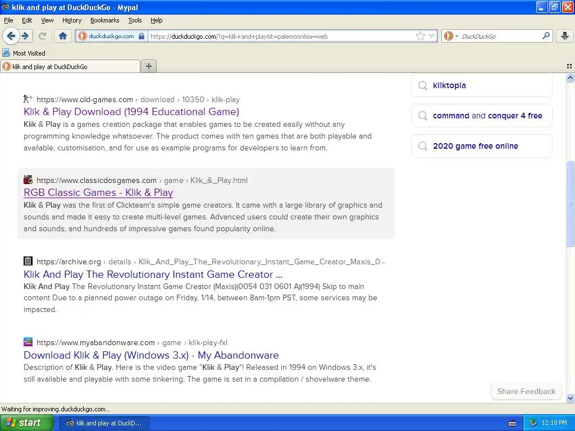Open the Home page icon

(63, 36)
